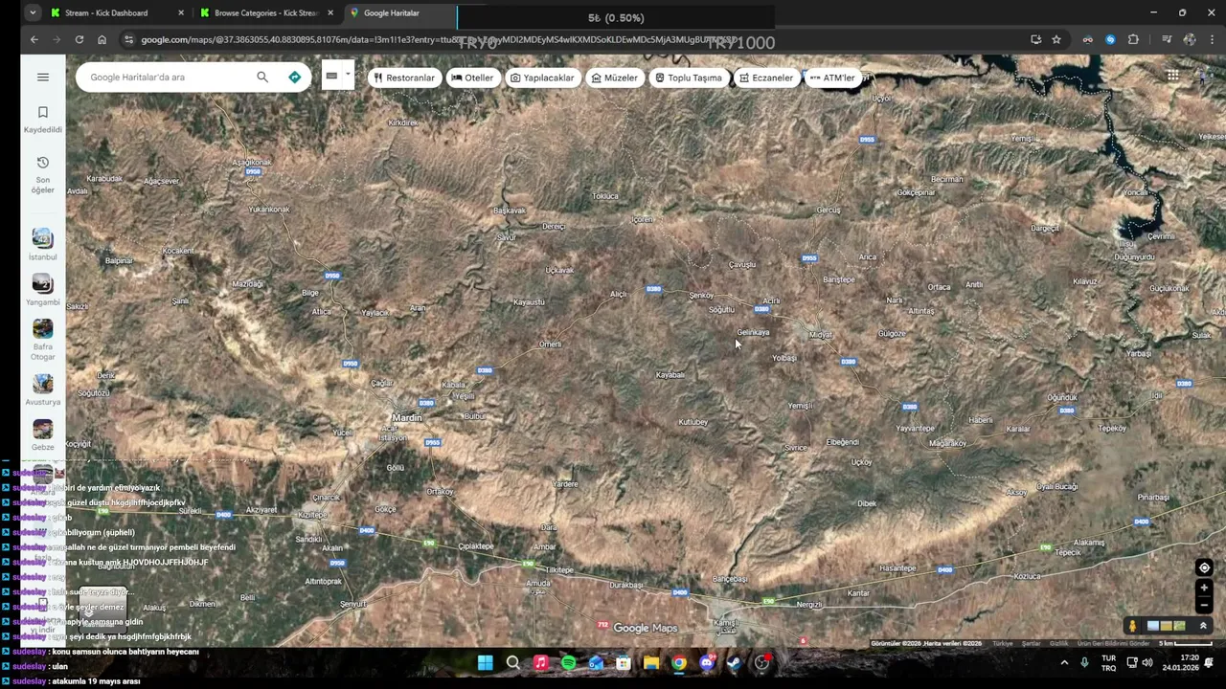1226x689 pixels.
Task: Center map on my location
Action: pyautogui.click(x=1204, y=567)
